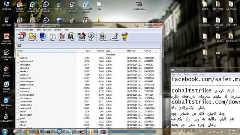Select the data.sl file
The image size is (240, 135).
coord(87,111)
